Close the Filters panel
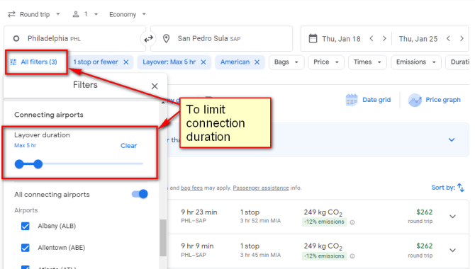Viewport: 475px width, 269px height. (x=155, y=86)
